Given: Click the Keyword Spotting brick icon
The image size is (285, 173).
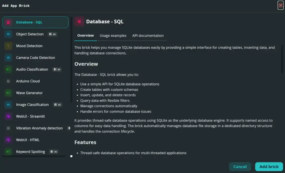Looking at the screenshot, I should click(x=8, y=152).
